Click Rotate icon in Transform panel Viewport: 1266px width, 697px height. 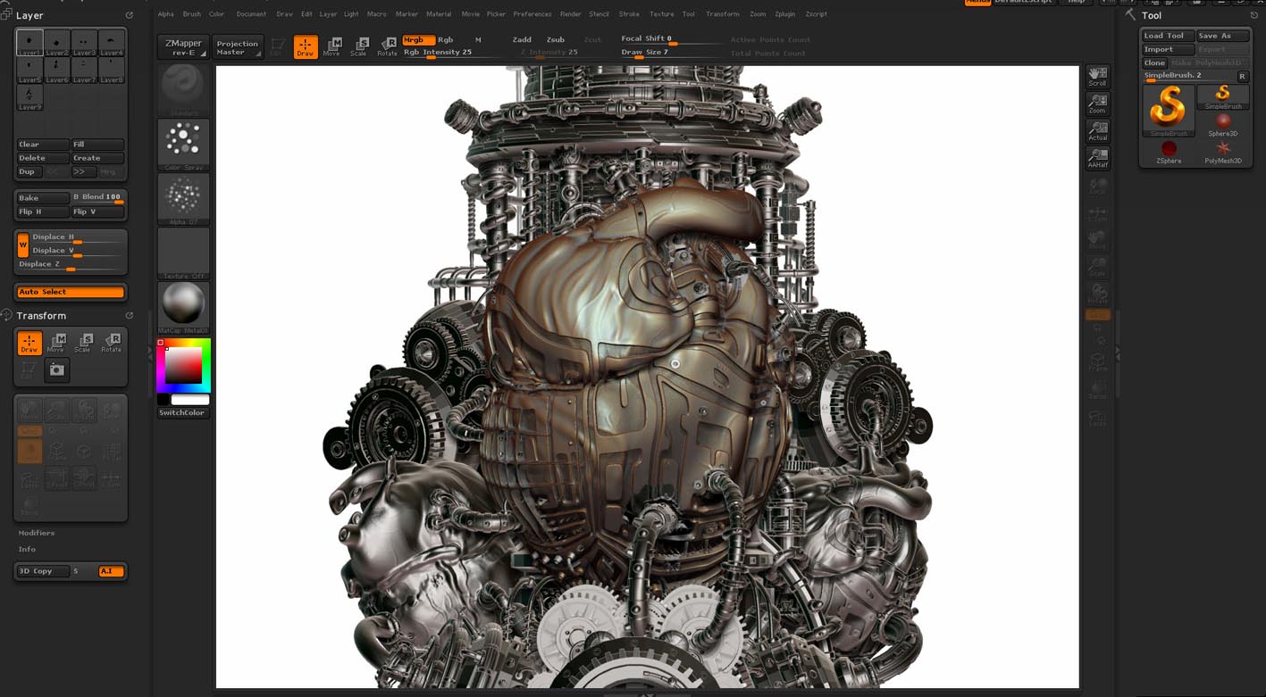point(112,343)
